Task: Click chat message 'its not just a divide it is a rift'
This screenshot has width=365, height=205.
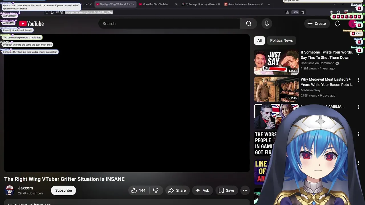Action: coord(18,30)
